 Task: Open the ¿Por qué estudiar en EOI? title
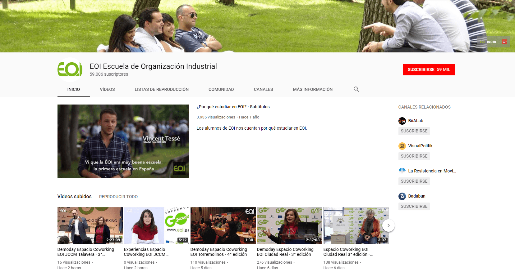pyautogui.click(x=233, y=107)
